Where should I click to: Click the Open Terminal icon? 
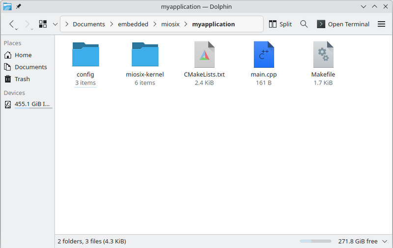coord(321,24)
